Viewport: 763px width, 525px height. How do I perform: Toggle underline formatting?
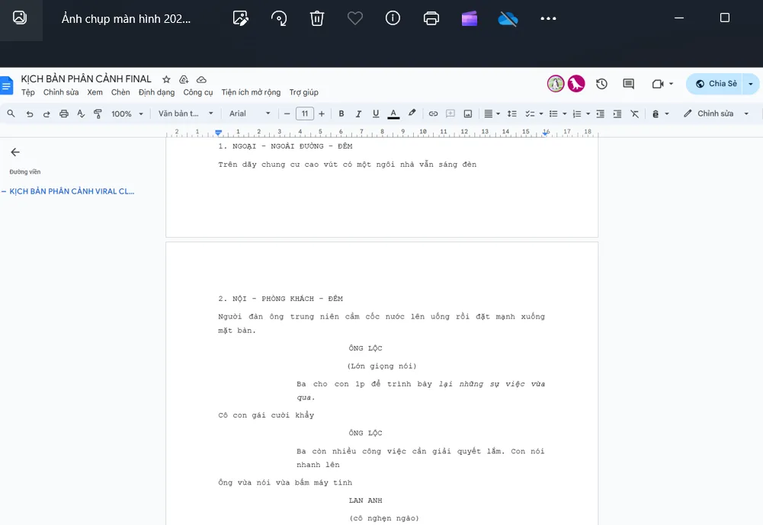[x=376, y=114]
